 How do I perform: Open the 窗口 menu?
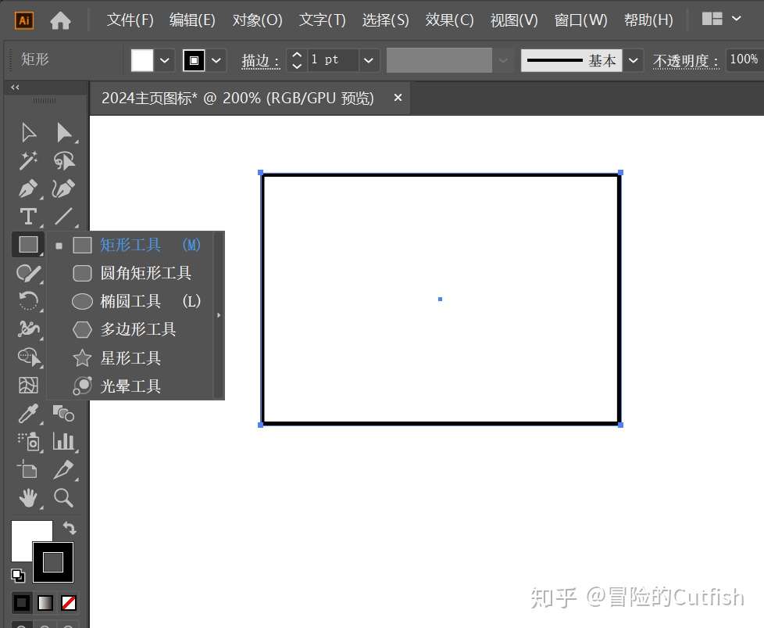click(580, 20)
